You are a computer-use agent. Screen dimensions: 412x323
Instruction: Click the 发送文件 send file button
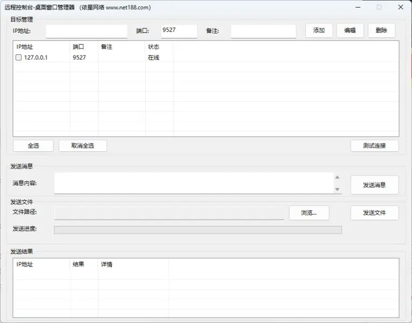pos(374,213)
